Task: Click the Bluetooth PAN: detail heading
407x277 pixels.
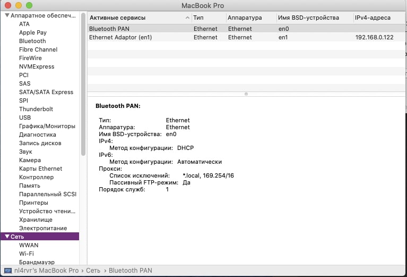Action: click(x=118, y=106)
